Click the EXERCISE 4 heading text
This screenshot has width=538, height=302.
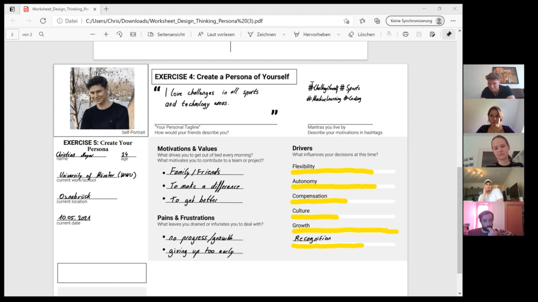click(222, 77)
